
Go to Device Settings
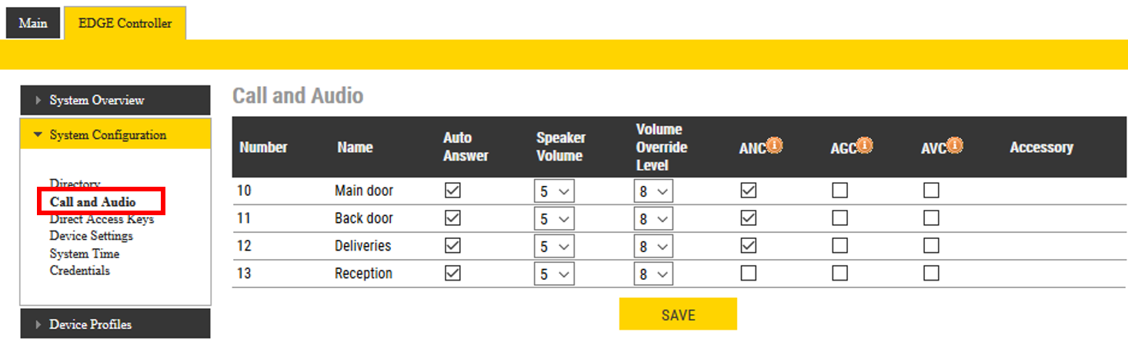(x=91, y=236)
